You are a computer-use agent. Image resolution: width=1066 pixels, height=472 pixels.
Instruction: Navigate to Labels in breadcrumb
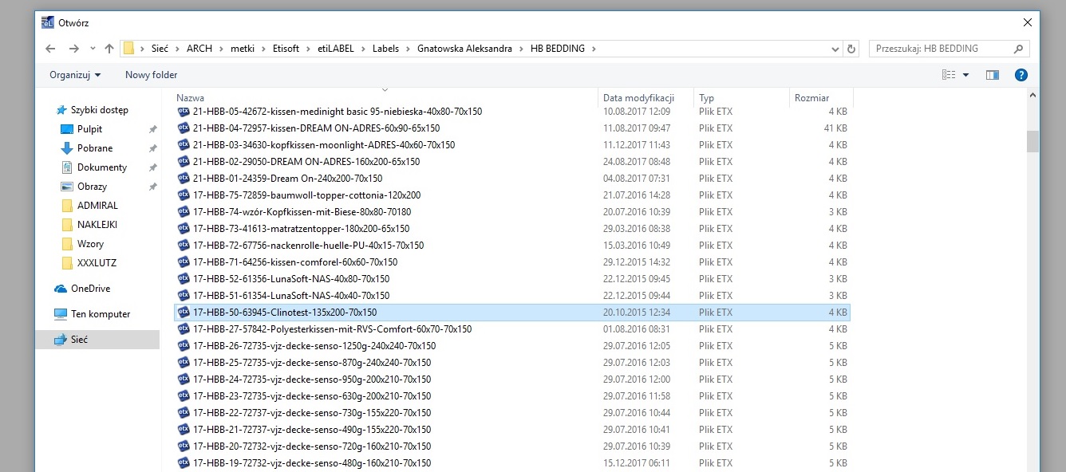(386, 49)
